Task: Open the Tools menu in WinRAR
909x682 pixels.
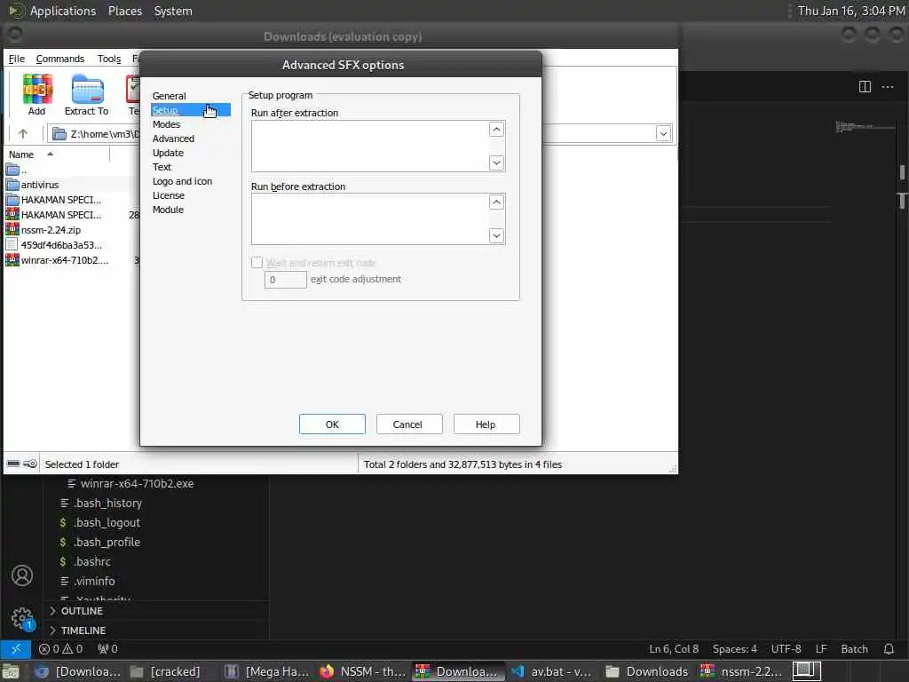Action: (109, 59)
